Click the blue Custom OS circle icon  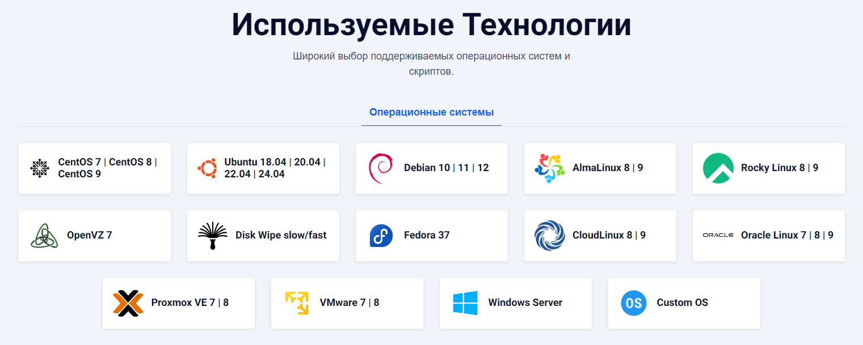(x=633, y=303)
